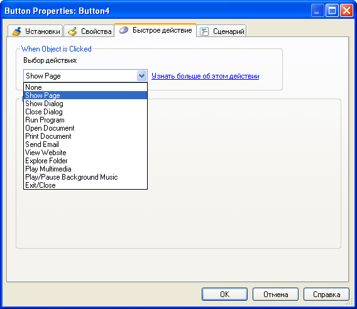
Task: Select Send Email action
Action: click(85, 144)
